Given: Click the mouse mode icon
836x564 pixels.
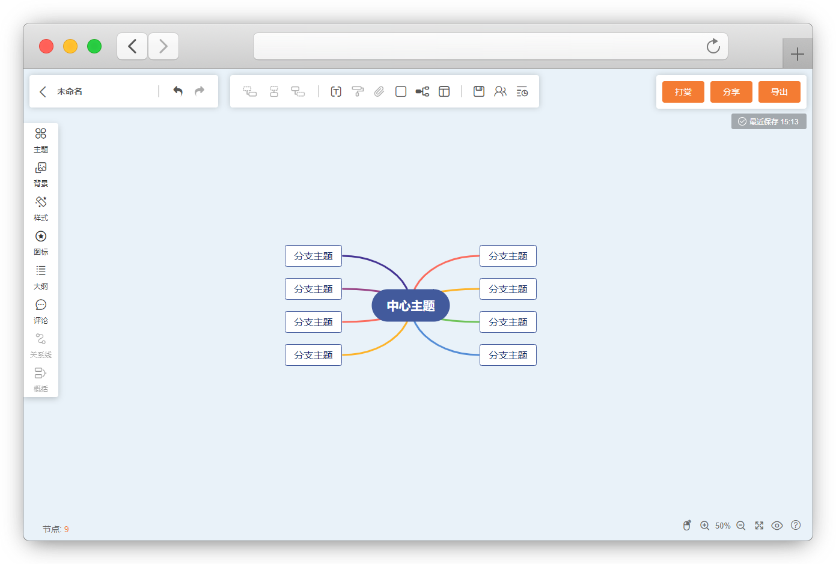Looking at the screenshot, I should pyautogui.click(x=687, y=526).
